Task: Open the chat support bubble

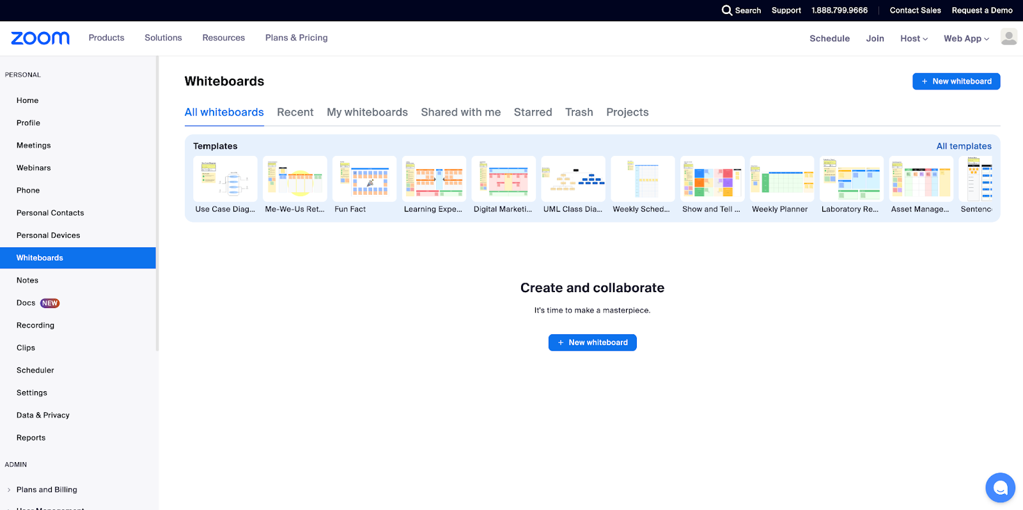Action: 1001,488
